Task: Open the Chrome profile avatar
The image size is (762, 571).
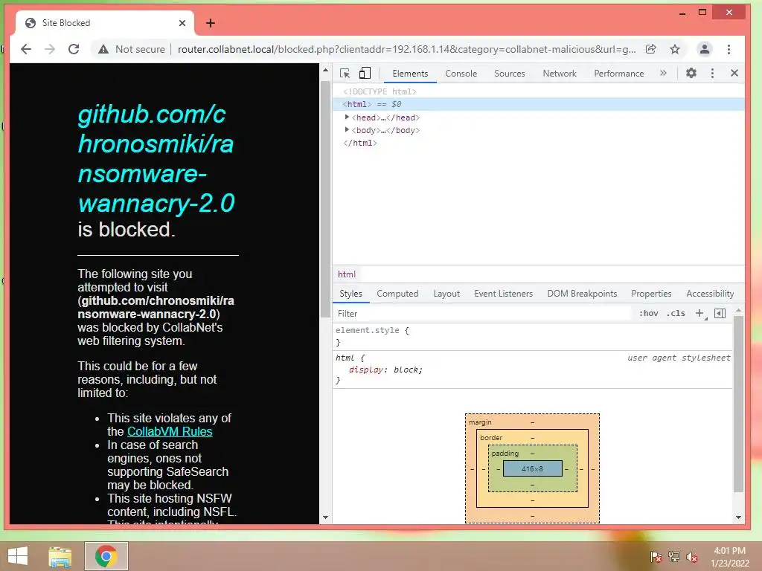Action: 704,49
